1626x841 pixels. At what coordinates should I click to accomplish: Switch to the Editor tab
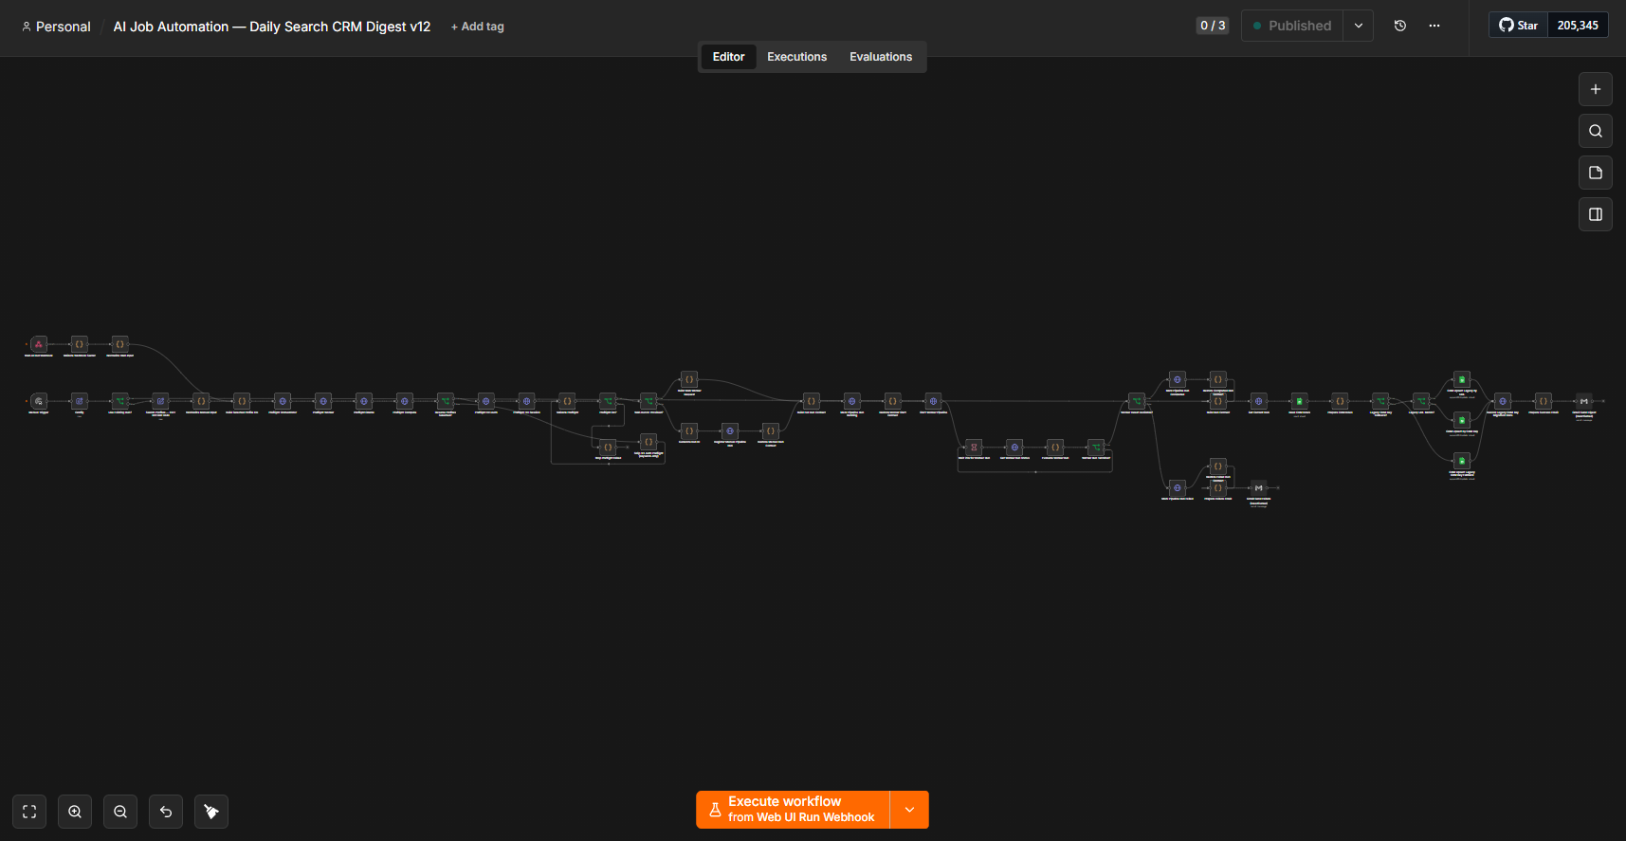(x=728, y=57)
